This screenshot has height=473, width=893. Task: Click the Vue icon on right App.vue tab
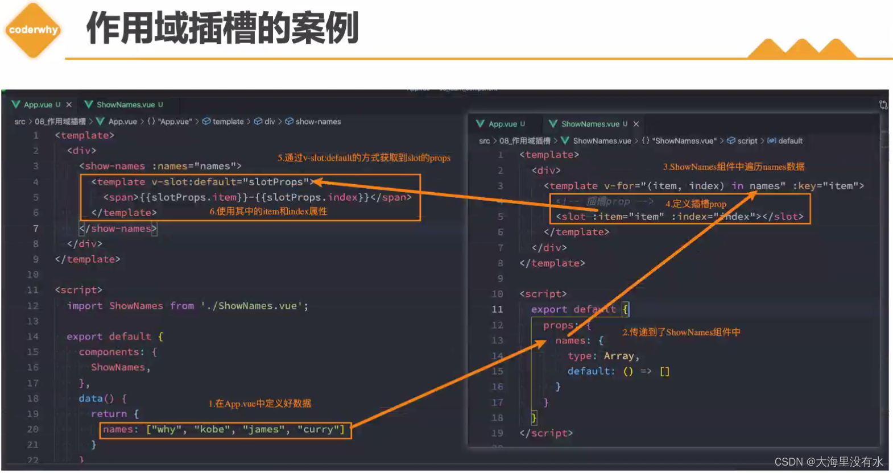(481, 124)
